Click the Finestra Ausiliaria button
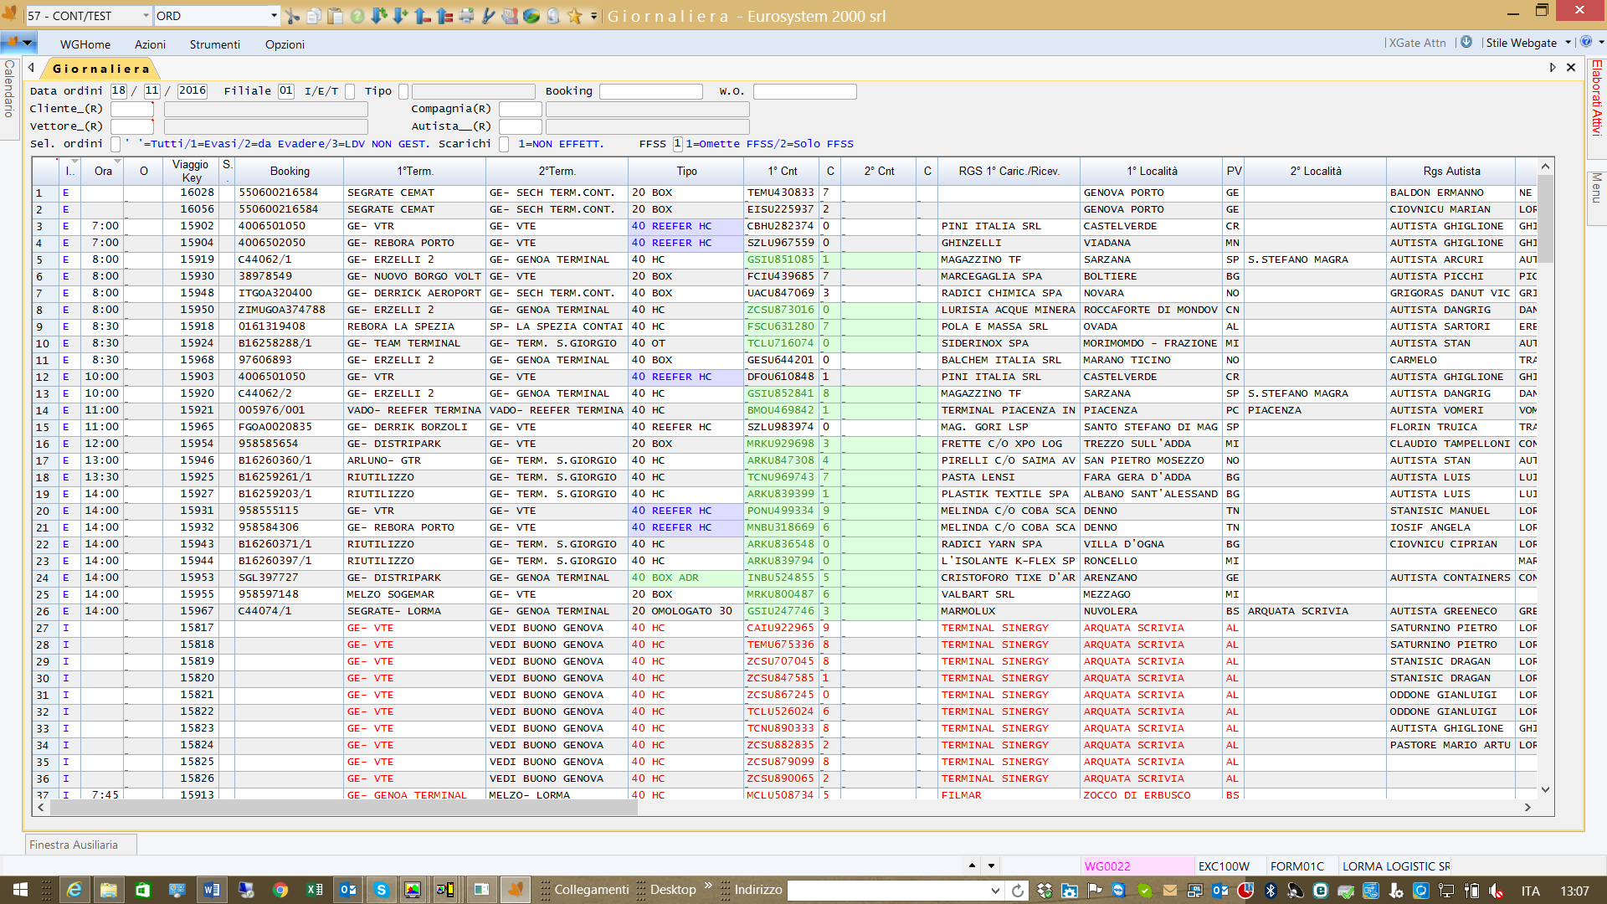 pos(74,845)
